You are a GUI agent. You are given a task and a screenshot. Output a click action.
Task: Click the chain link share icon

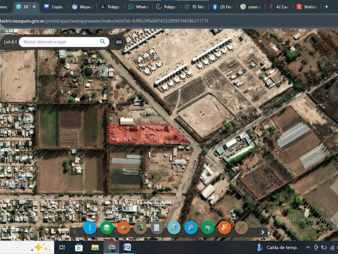tap(119, 42)
